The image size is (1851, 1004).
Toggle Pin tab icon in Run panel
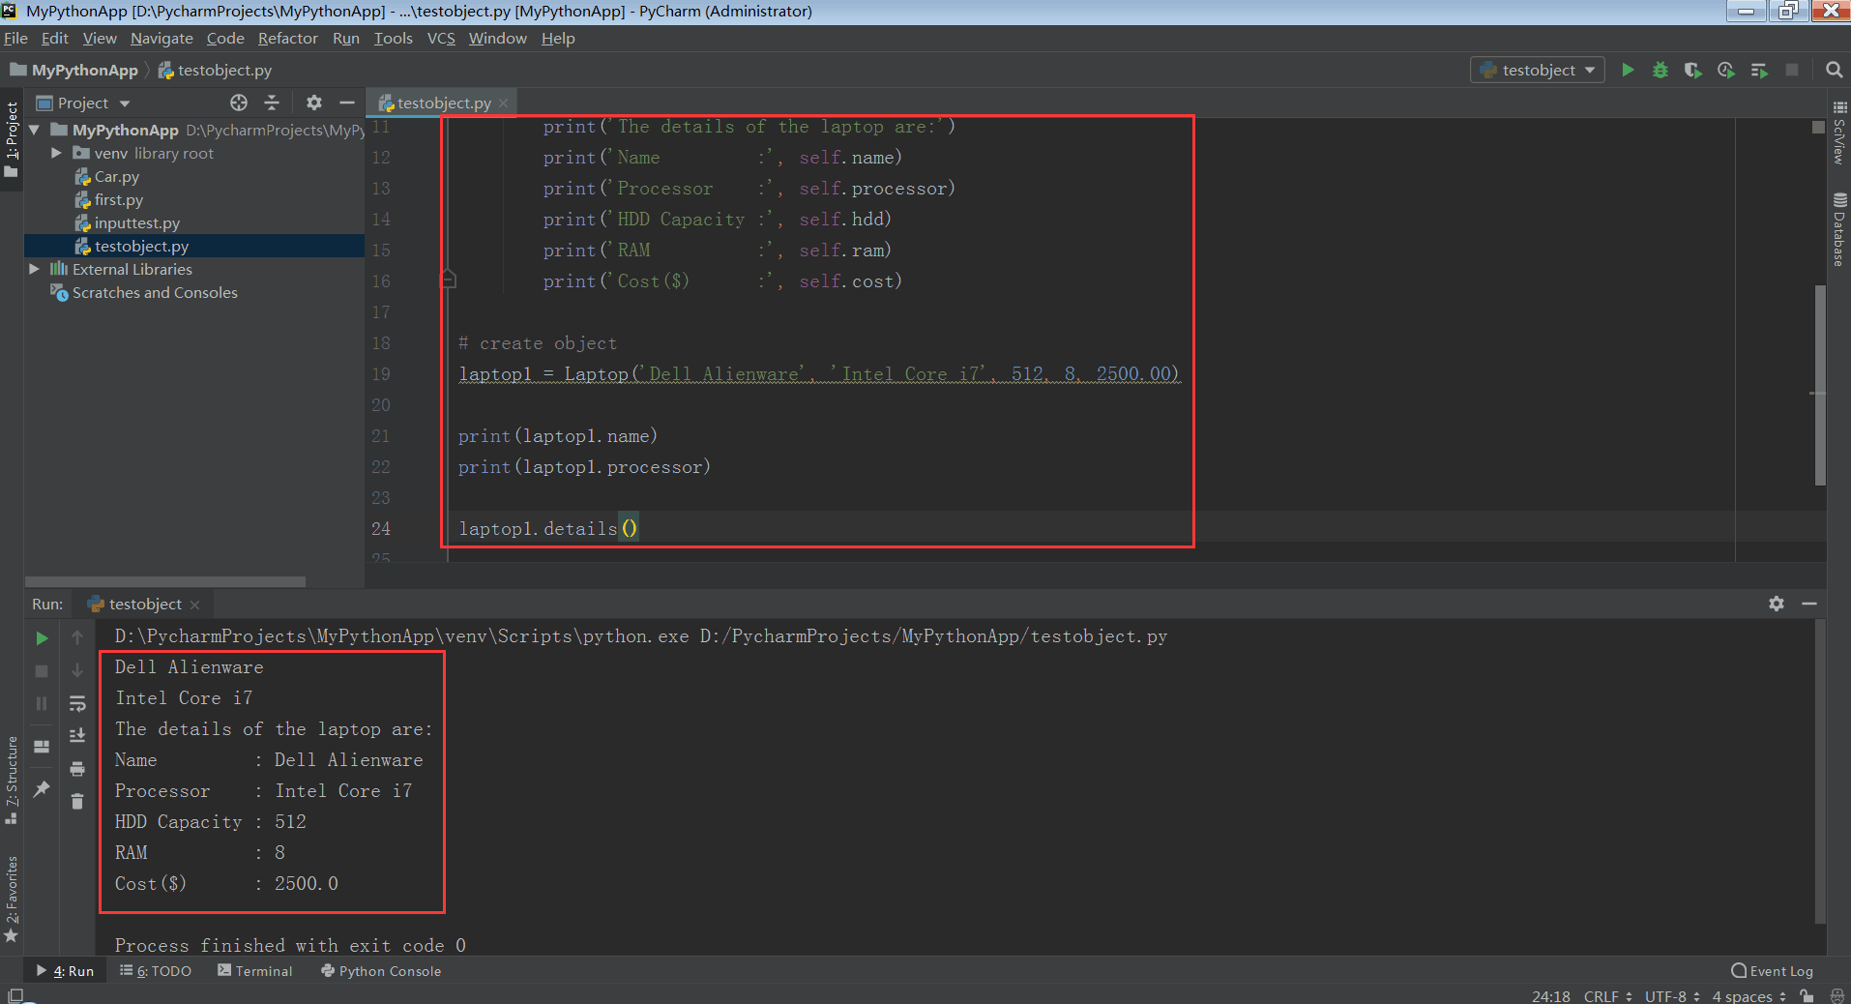click(x=42, y=789)
